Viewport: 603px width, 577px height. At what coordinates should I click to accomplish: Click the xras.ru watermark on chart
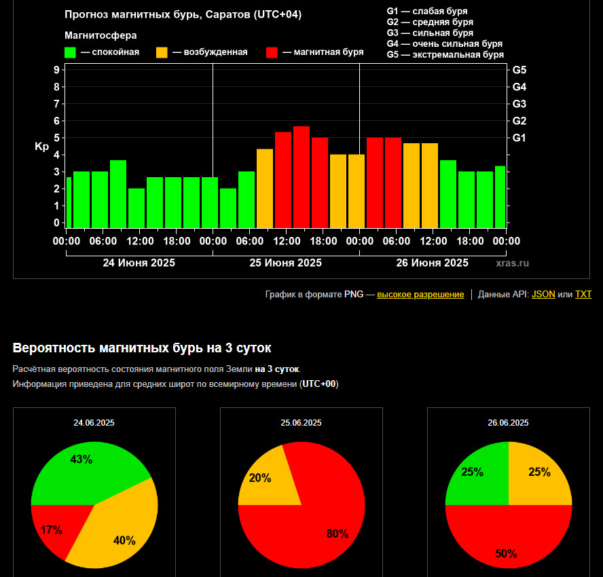[512, 263]
